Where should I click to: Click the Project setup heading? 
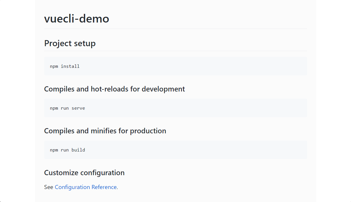[x=70, y=44]
